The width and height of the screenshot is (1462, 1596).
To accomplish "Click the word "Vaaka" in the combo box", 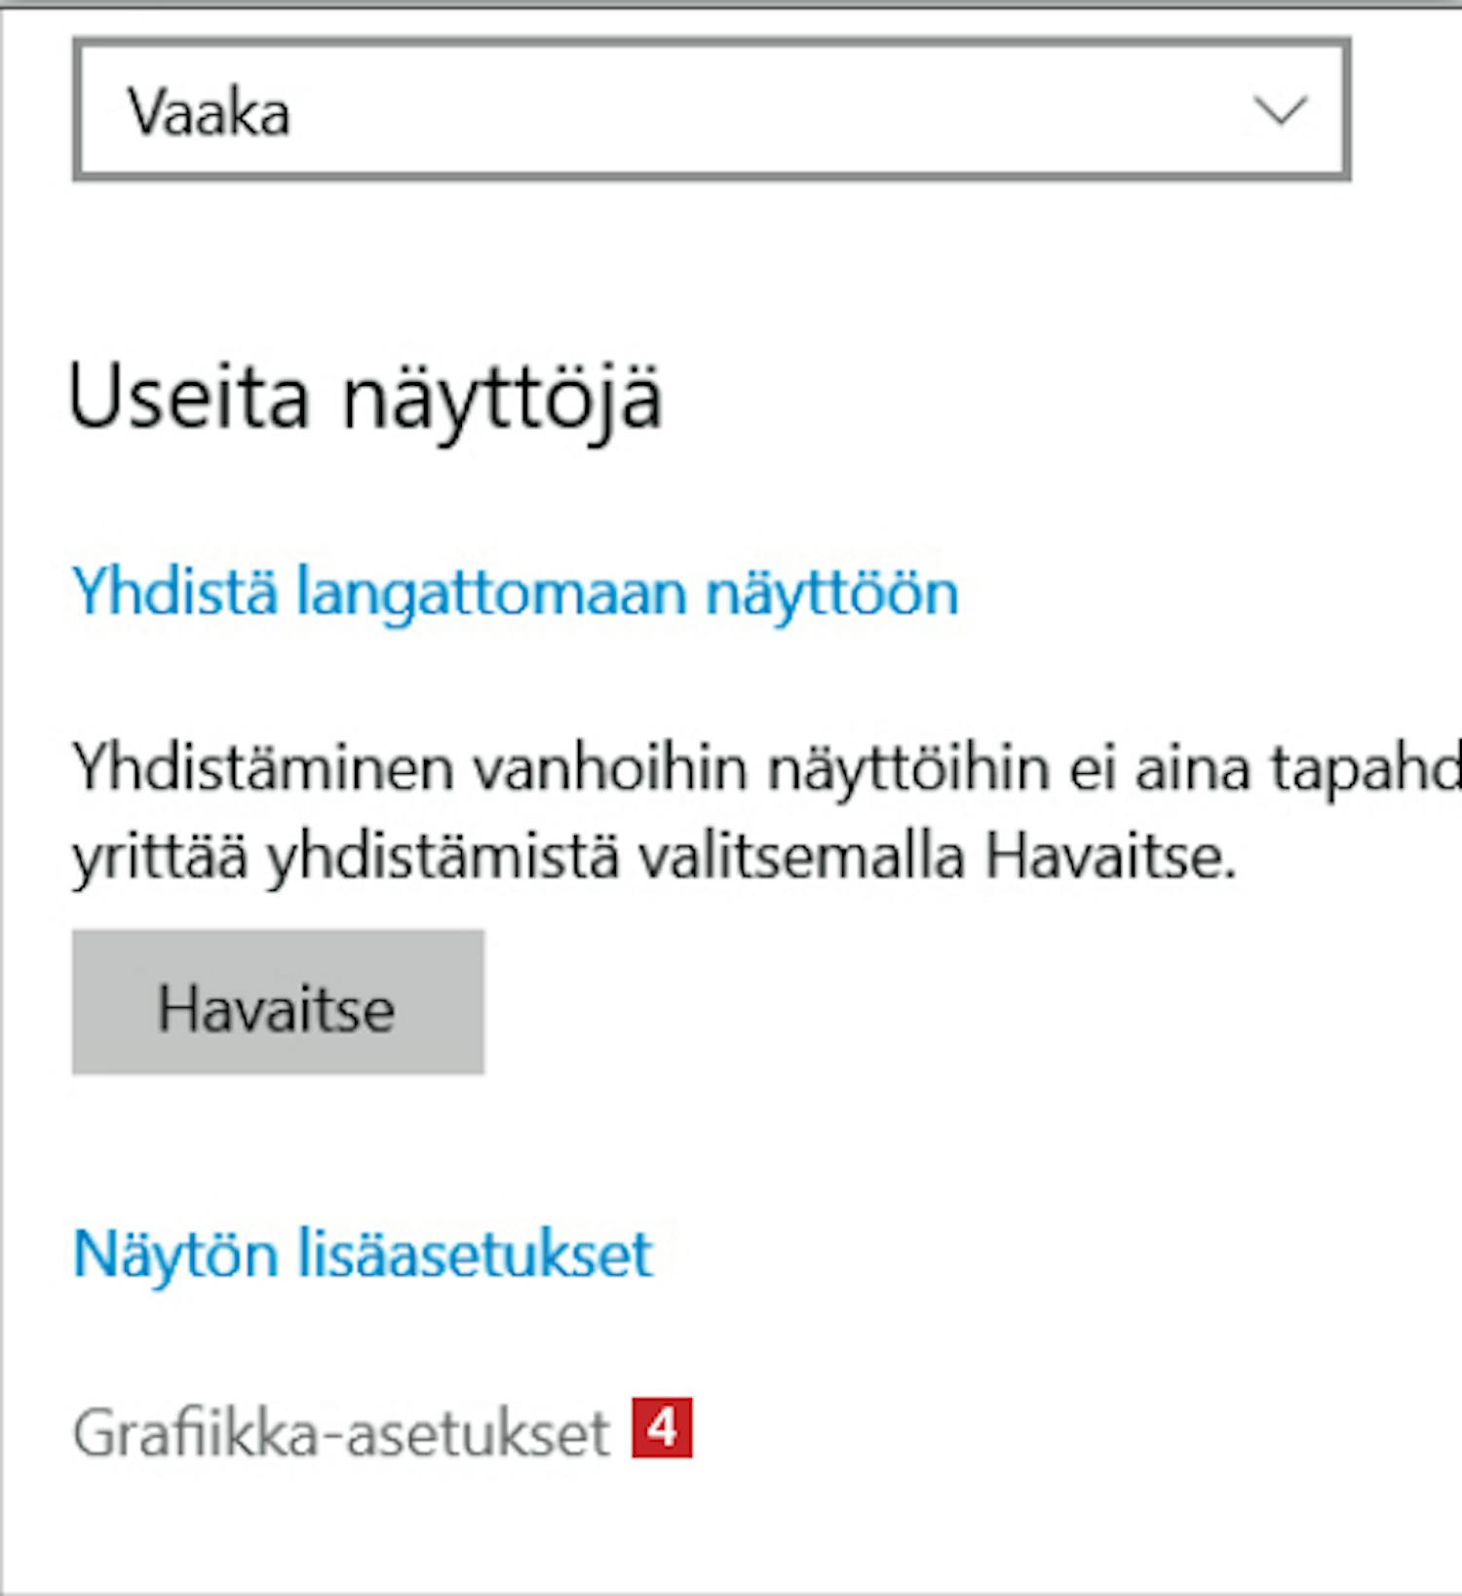I will point(210,112).
